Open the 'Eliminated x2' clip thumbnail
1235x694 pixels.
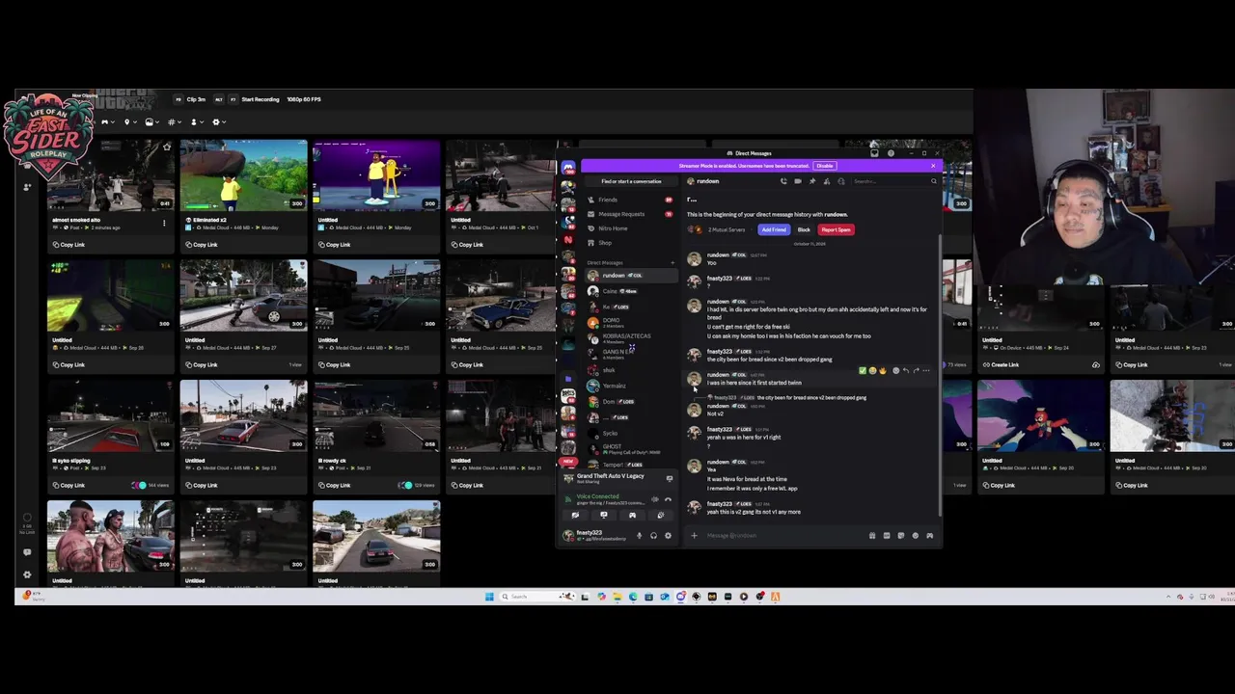(x=243, y=174)
